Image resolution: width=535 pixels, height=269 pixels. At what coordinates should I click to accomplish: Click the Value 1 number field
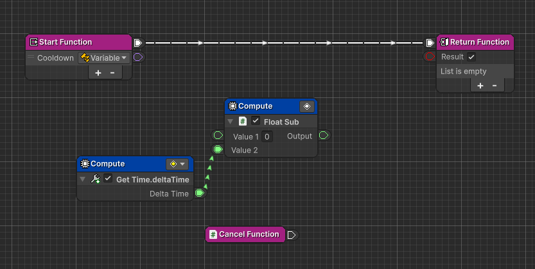point(267,136)
